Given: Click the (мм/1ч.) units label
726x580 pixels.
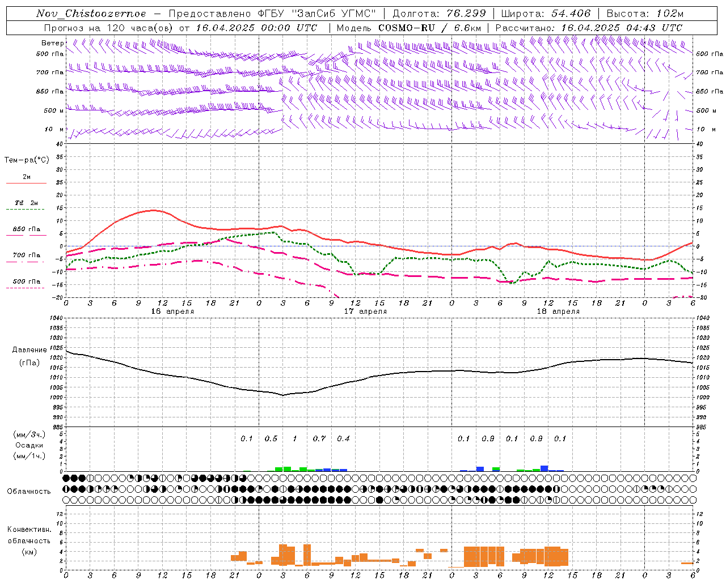Looking at the screenshot, I should pyautogui.click(x=29, y=456).
